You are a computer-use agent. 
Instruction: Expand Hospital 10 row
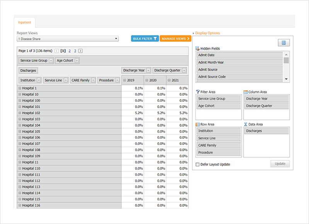tap(20, 94)
